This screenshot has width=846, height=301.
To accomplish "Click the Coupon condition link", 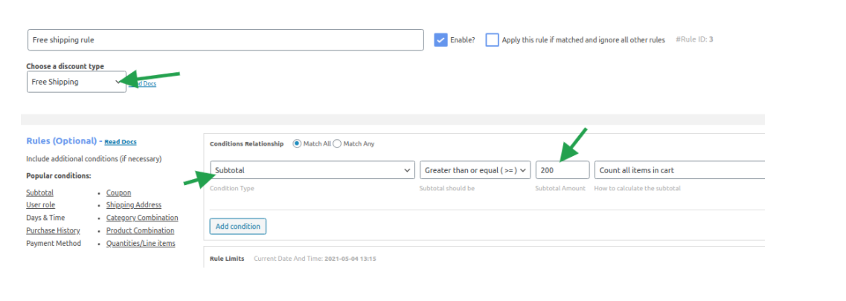I will click(118, 192).
